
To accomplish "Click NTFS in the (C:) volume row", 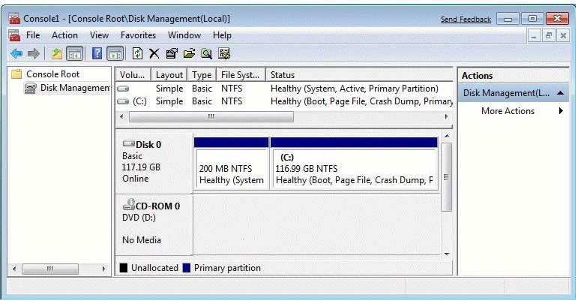I will tap(232, 101).
